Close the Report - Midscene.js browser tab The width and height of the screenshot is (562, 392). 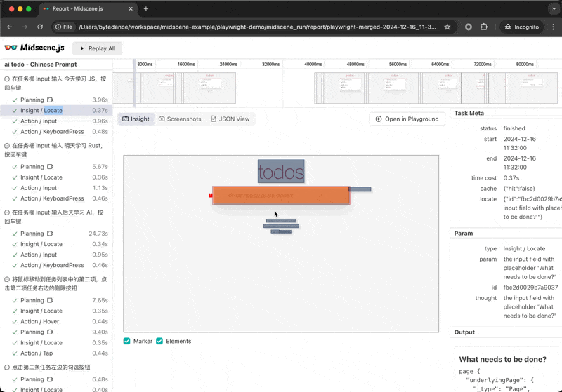point(131,9)
